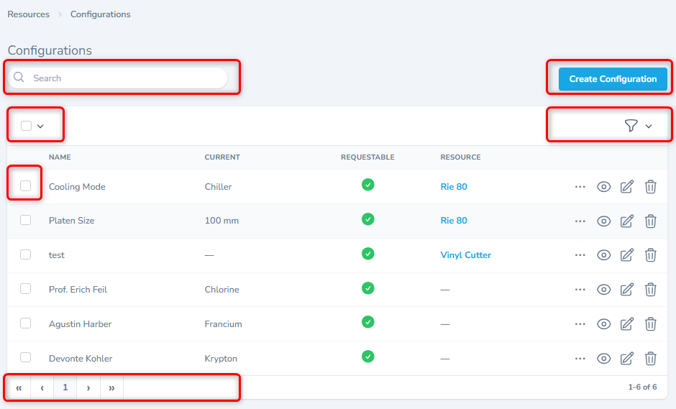Expand the select-all dropdown chevron
Screen dimensions: 676x409
coord(40,127)
